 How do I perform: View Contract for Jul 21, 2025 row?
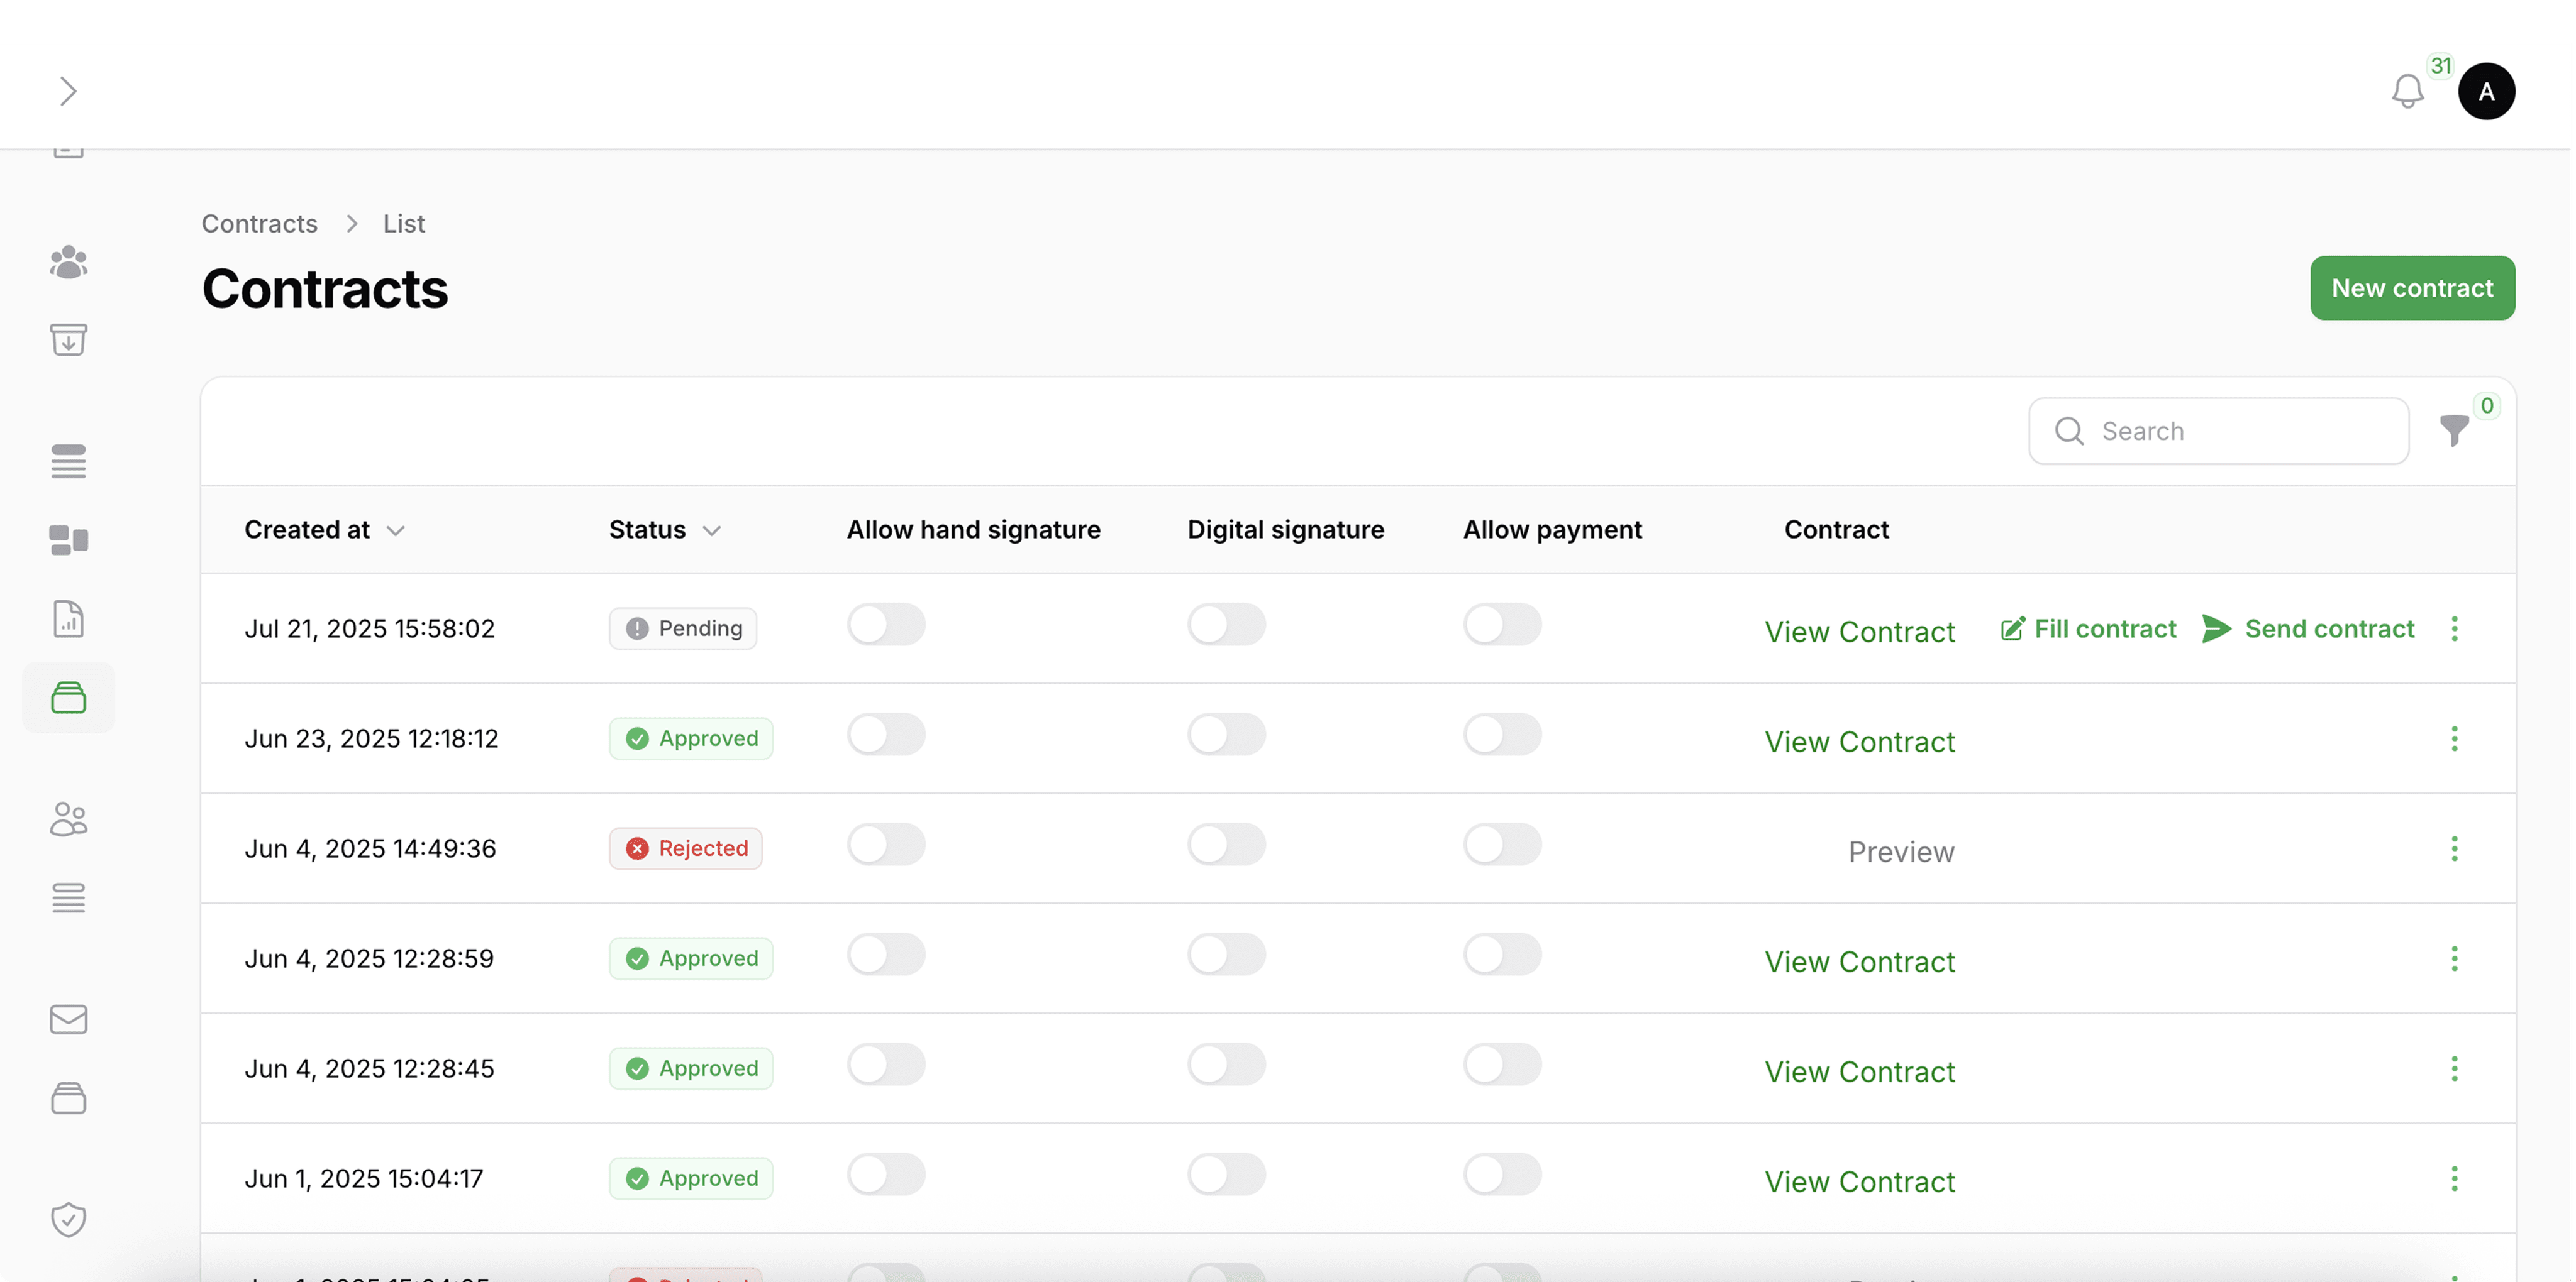pos(1859,632)
